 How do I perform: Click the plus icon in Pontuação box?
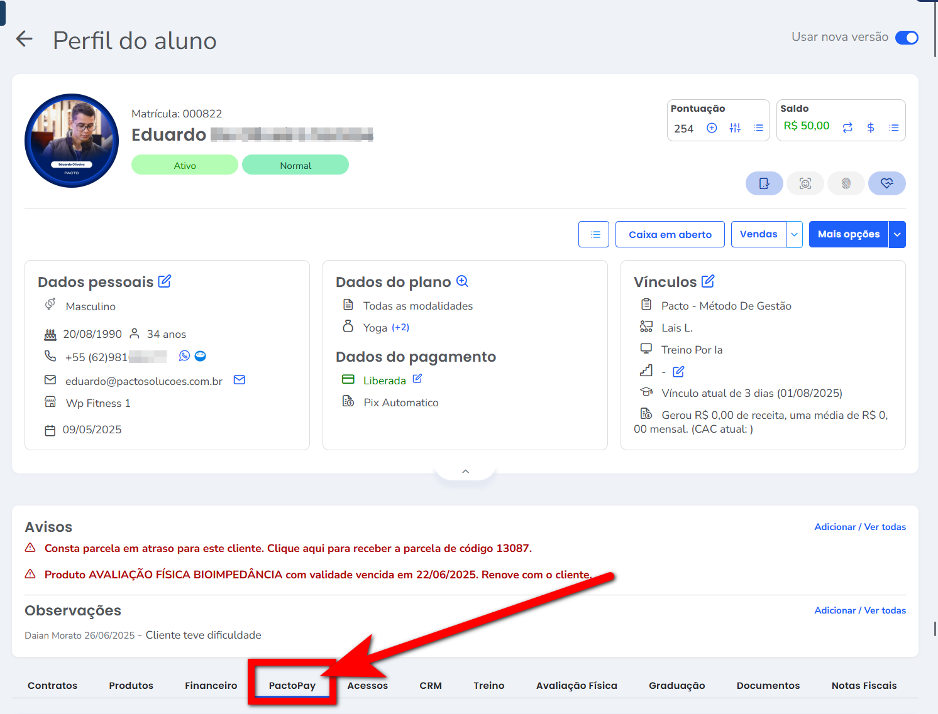712,128
